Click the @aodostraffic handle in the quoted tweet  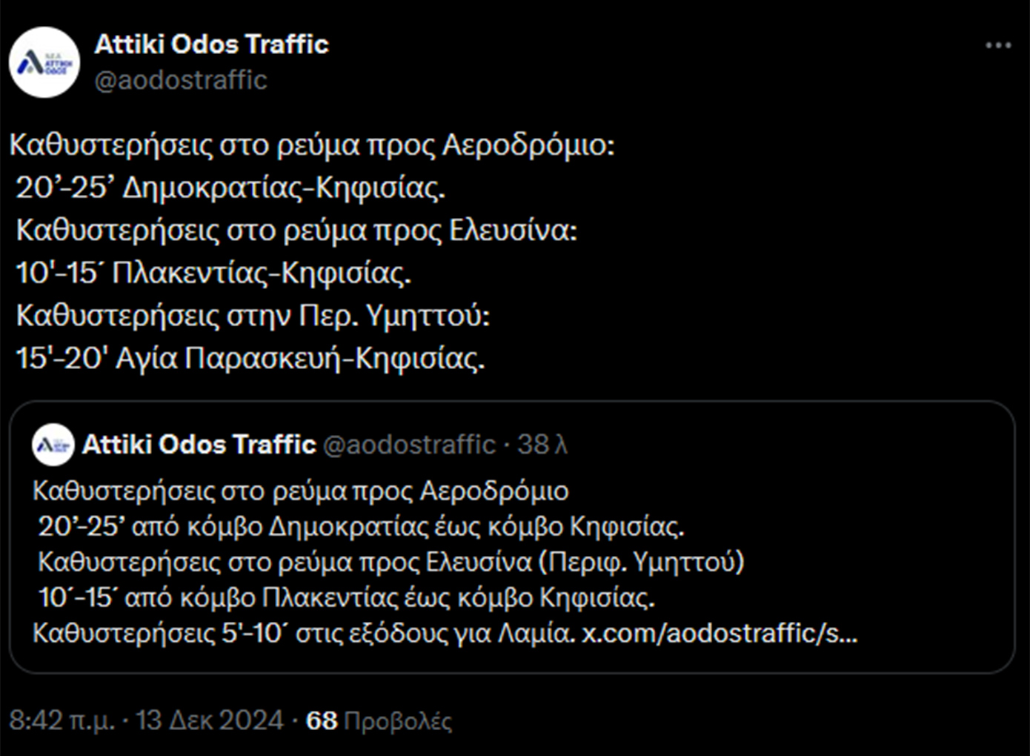[x=409, y=445]
